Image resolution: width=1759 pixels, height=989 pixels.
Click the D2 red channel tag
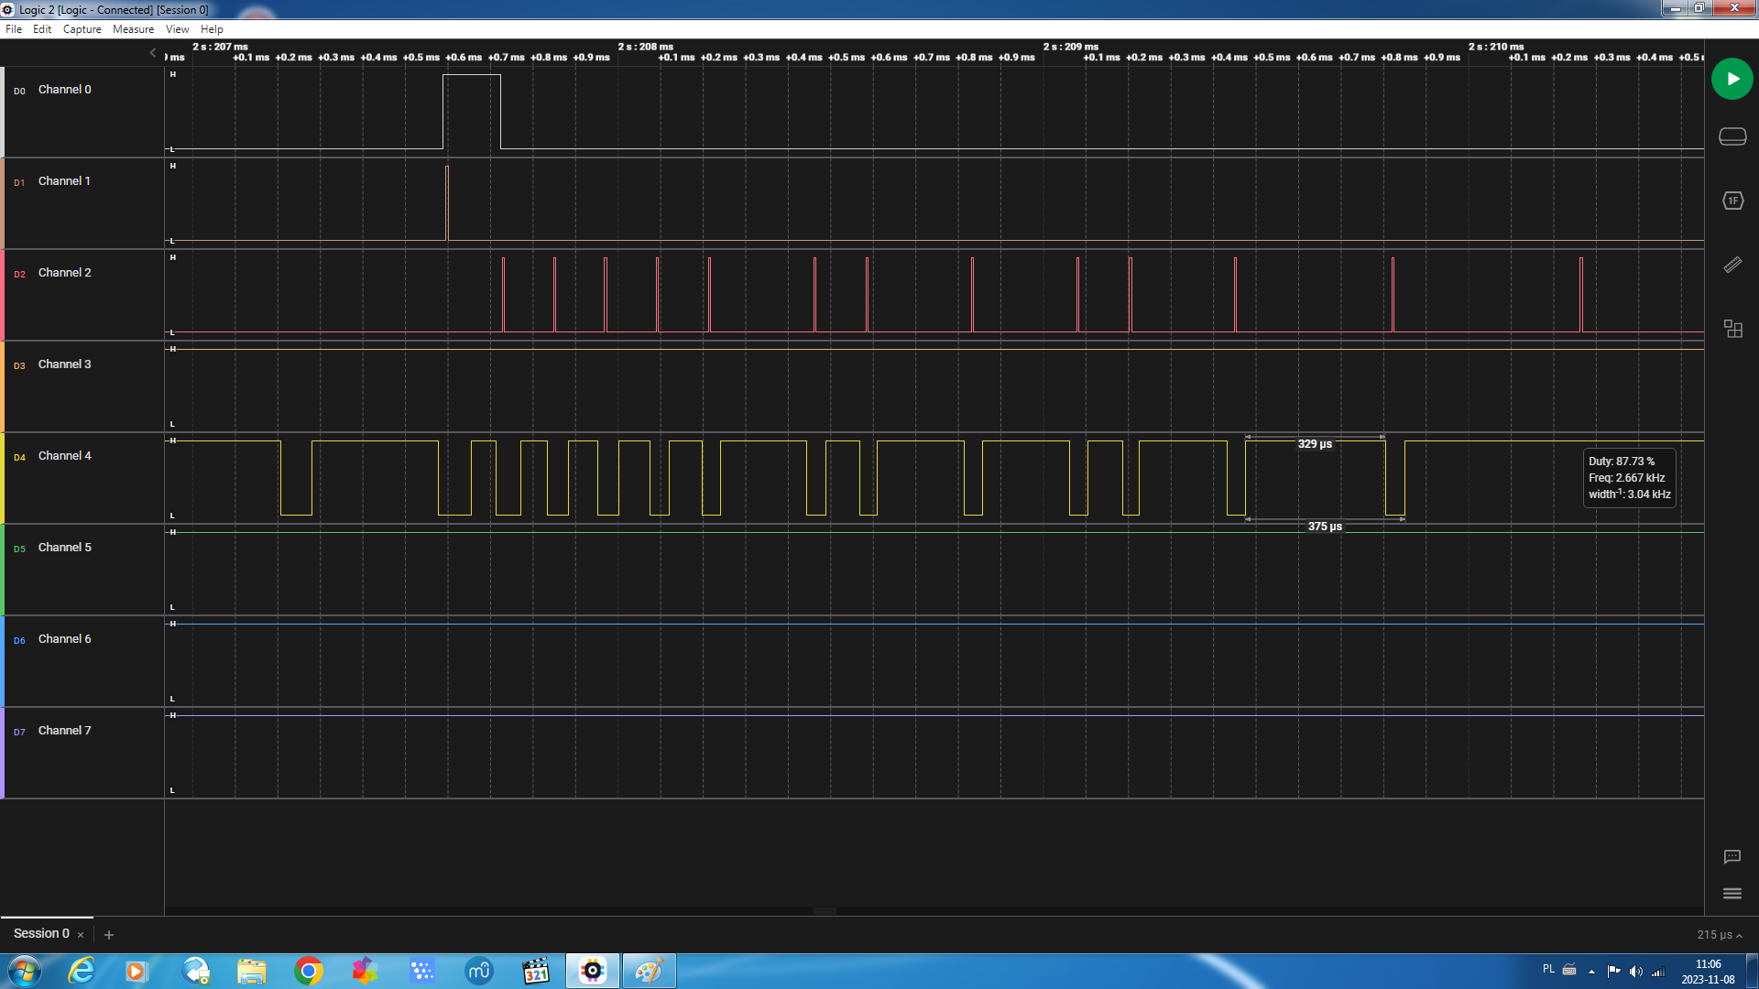coord(19,274)
